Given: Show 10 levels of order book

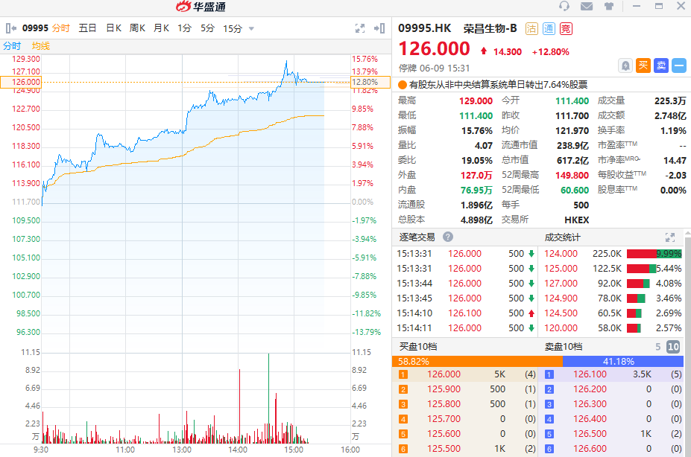Looking at the screenshot, I should tap(673, 347).
